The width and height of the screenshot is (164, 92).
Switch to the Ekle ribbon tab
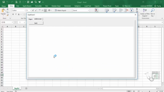click(x=18, y=6)
